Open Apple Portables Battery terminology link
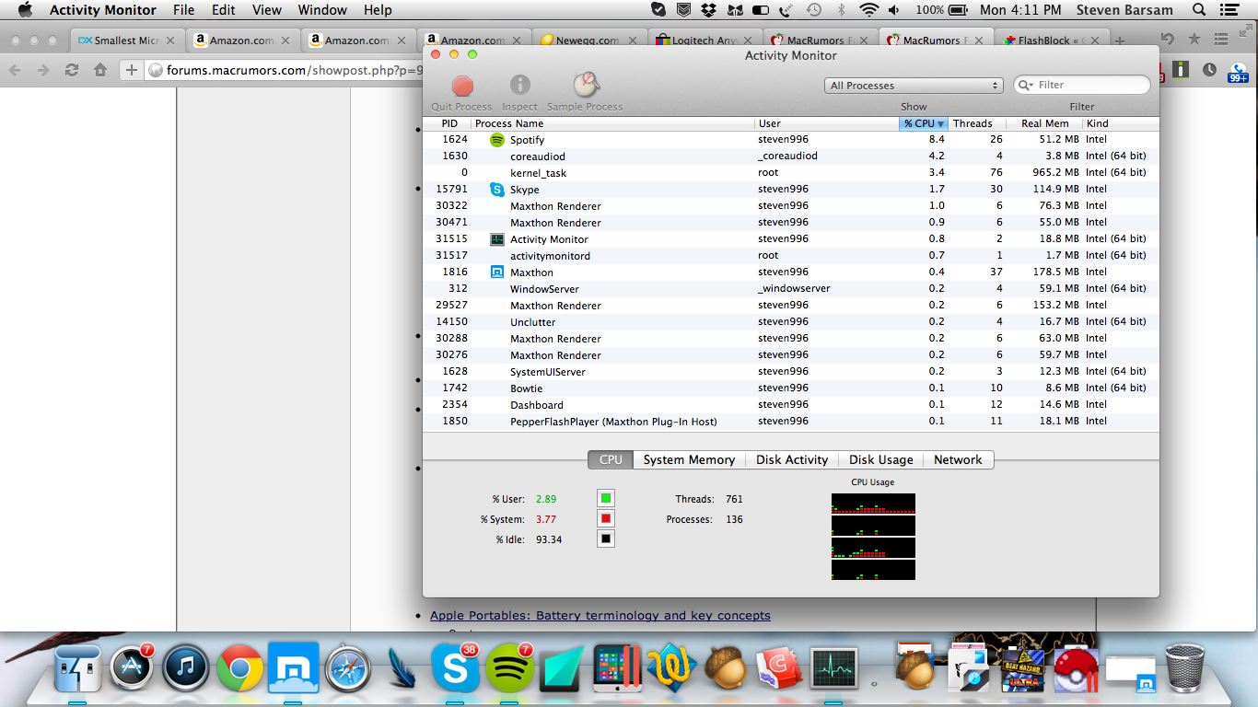Viewport: 1258px width, 707px height. [600, 616]
